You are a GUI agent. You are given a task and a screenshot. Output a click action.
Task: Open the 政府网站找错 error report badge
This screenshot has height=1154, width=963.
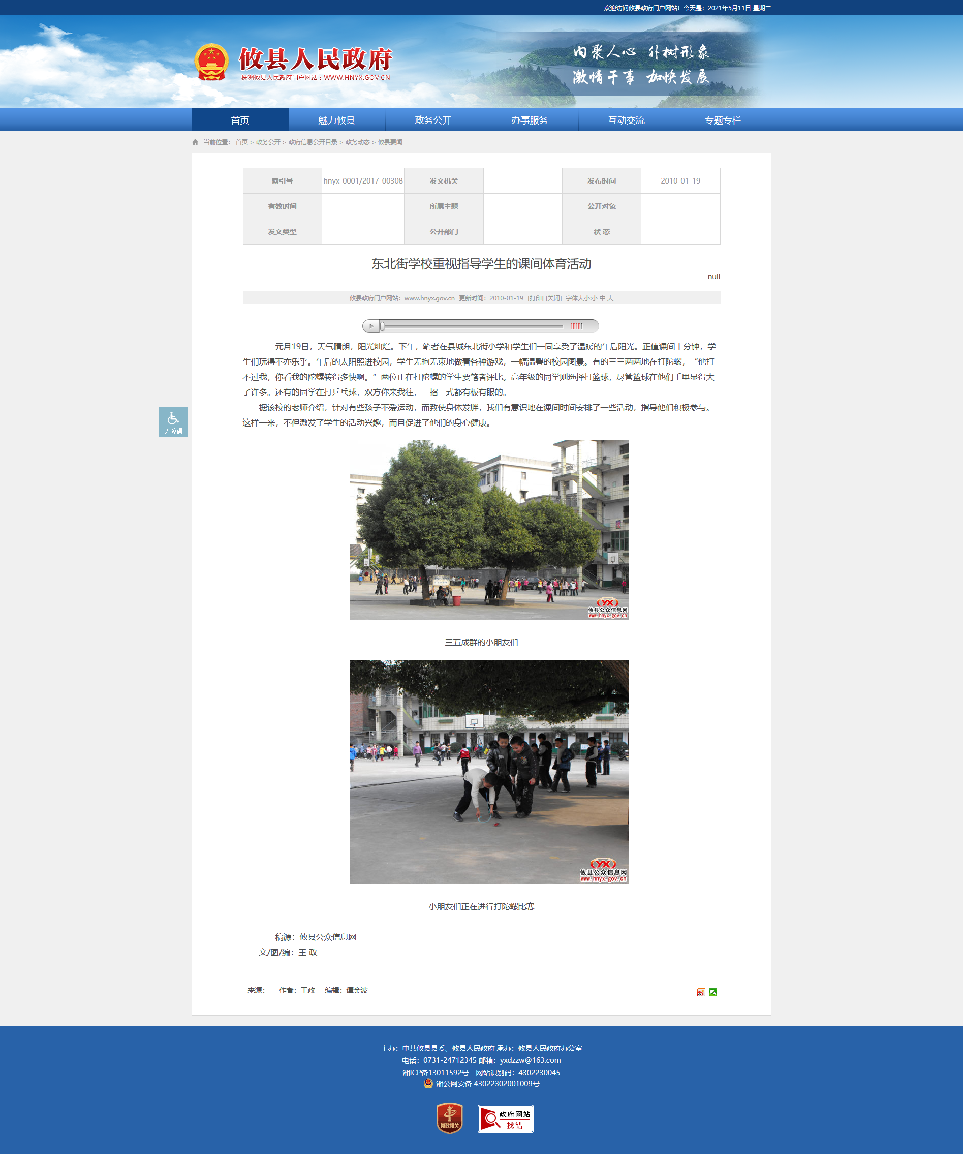point(506,1118)
